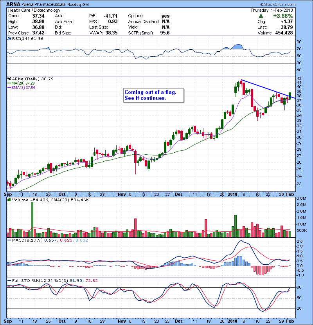Click the +3.66% percent change

283,16
